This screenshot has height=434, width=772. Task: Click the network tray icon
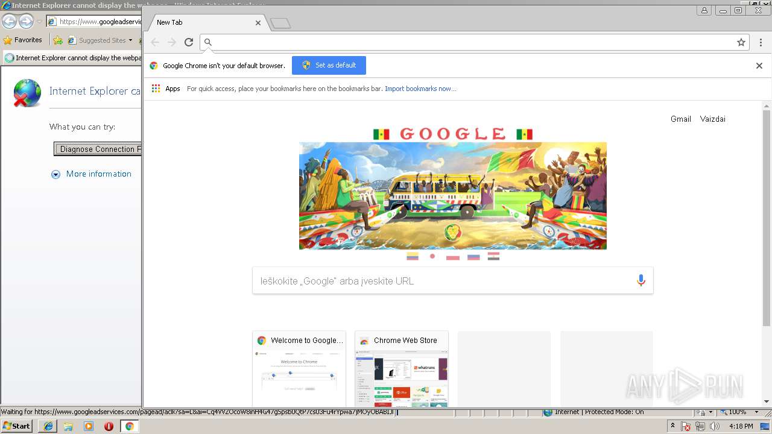[700, 426]
